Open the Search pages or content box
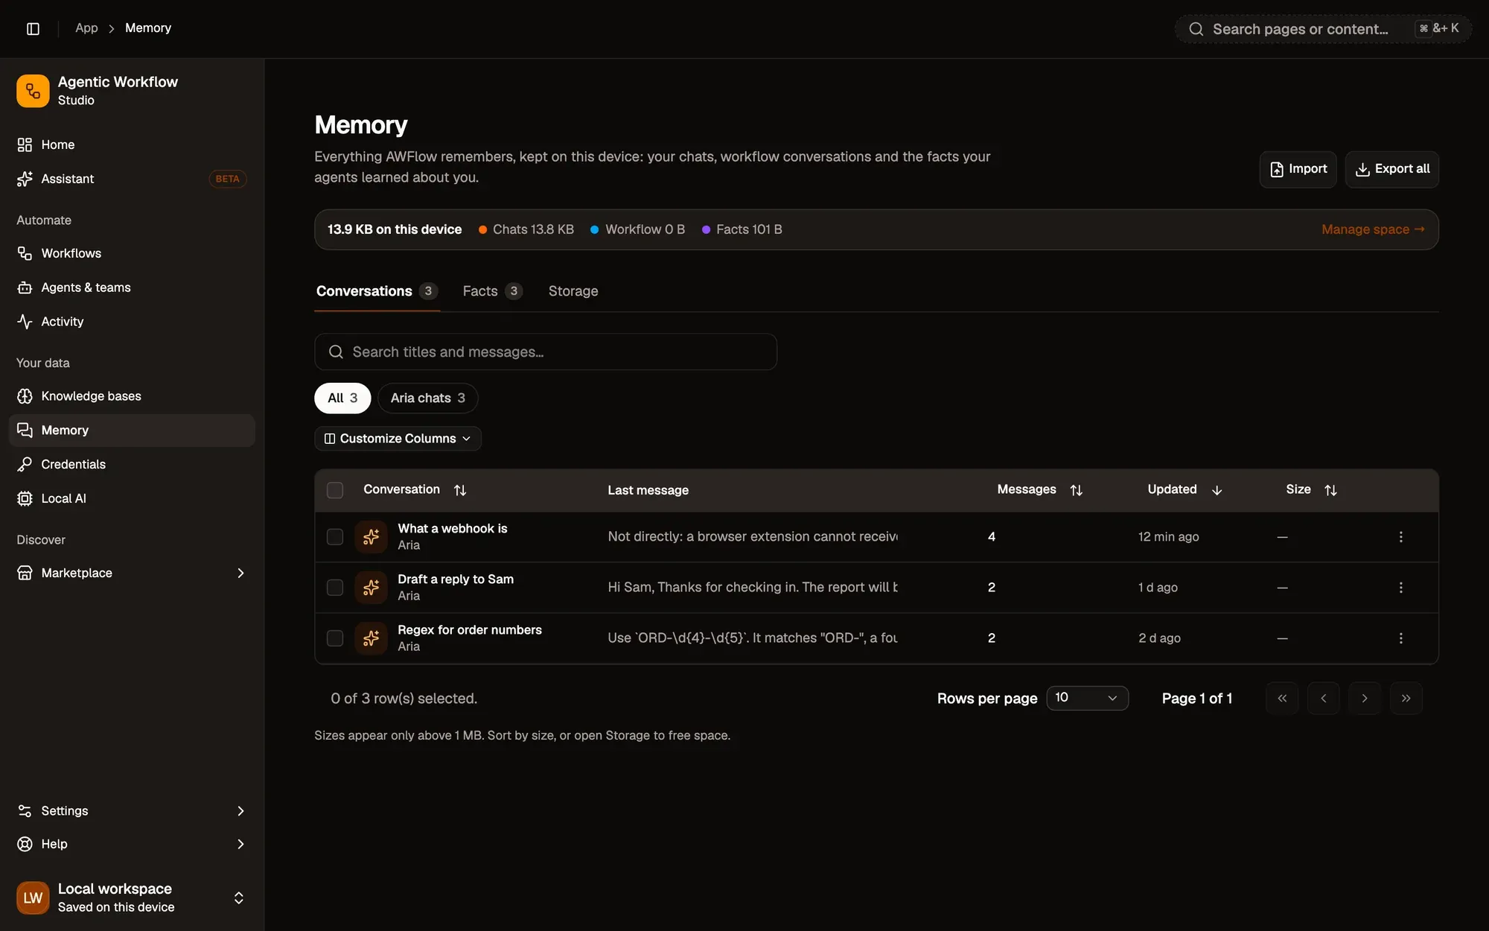 (1323, 29)
